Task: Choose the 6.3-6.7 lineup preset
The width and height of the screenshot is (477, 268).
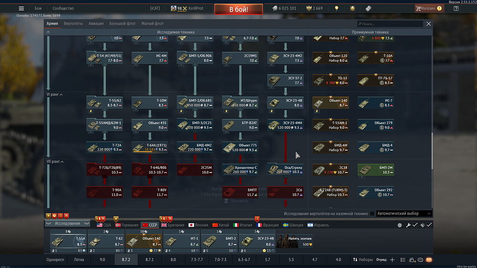Action: [x=244, y=260]
